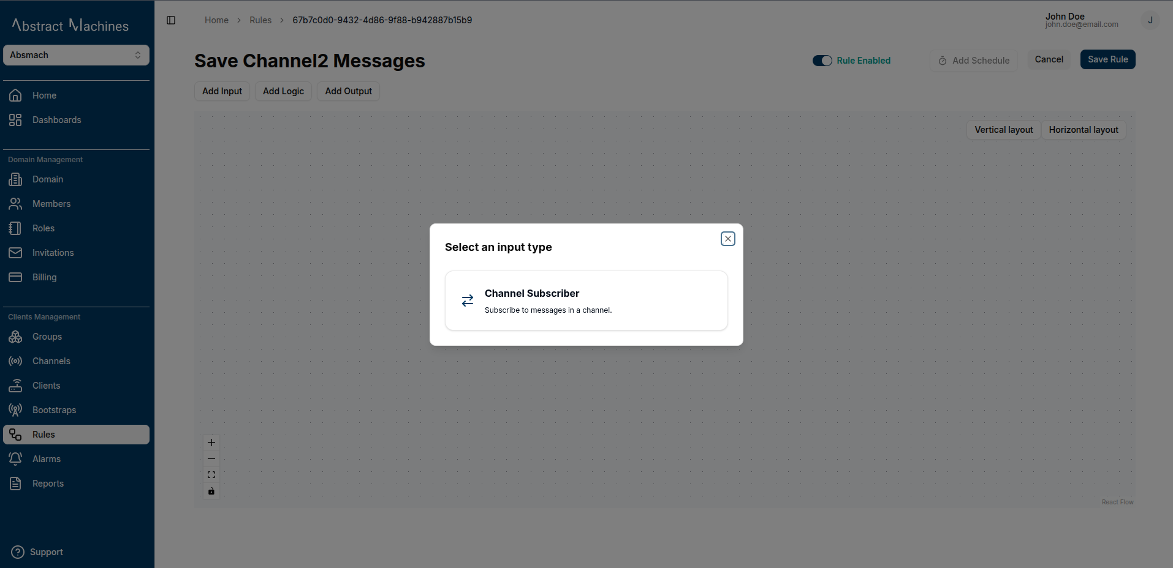This screenshot has height=568, width=1173.
Task: Click the Support question mark icon
Action: click(x=18, y=552)
